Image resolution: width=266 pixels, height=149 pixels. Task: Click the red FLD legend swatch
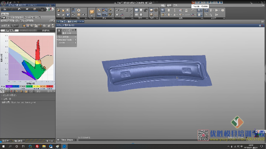pos(50,86)
